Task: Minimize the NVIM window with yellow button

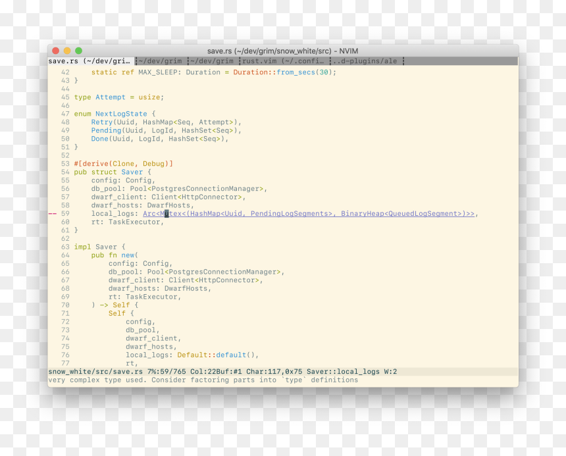Action: coord(67,51)
